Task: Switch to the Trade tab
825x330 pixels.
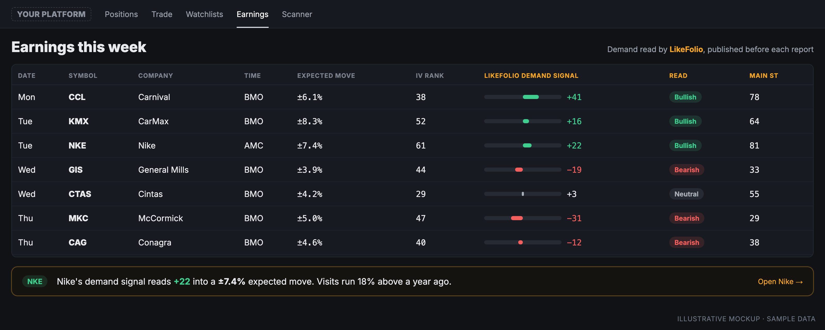Action: (162, 14)
